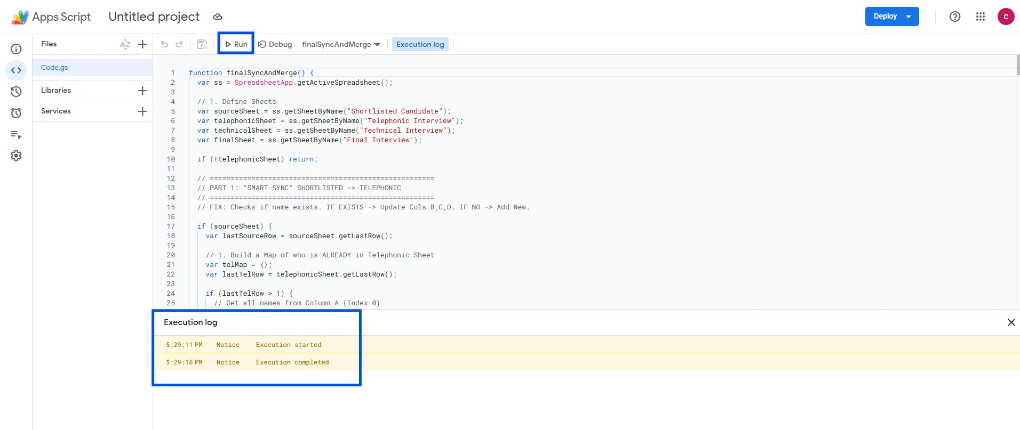Click the Redo arrow icon
Viewport: 1020px width, 430px height.
[179, 44]
